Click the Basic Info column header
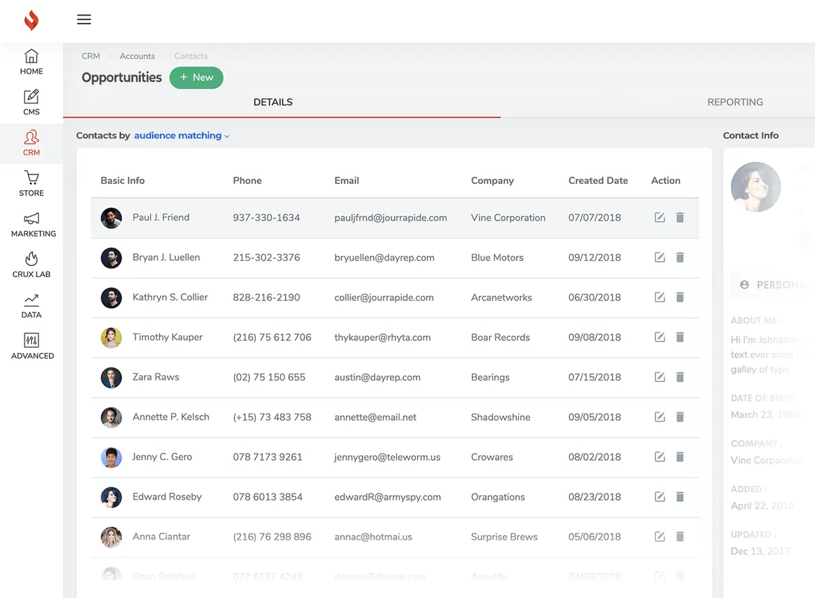 (x=122, y=181)
